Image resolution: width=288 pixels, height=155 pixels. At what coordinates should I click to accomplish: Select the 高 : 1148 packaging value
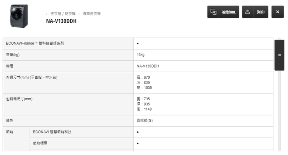click(144, 109)
